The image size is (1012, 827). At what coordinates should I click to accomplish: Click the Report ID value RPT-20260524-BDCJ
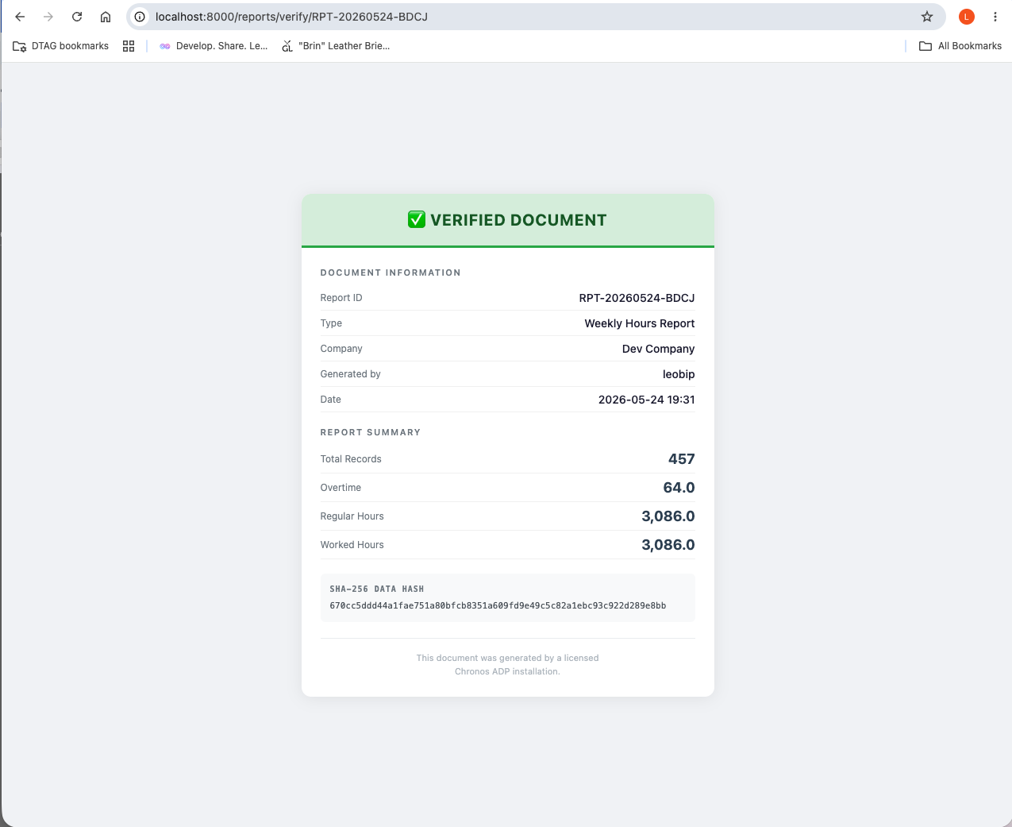coord(637,298)
